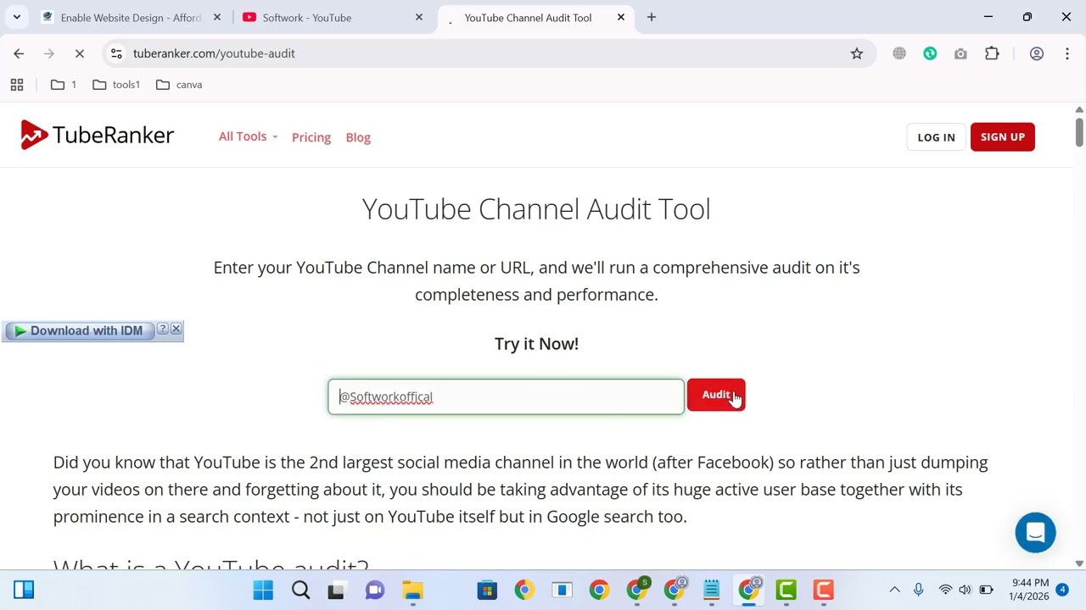
Task: Open Windows taskbar Search
Action: click(x=300, y=590)
